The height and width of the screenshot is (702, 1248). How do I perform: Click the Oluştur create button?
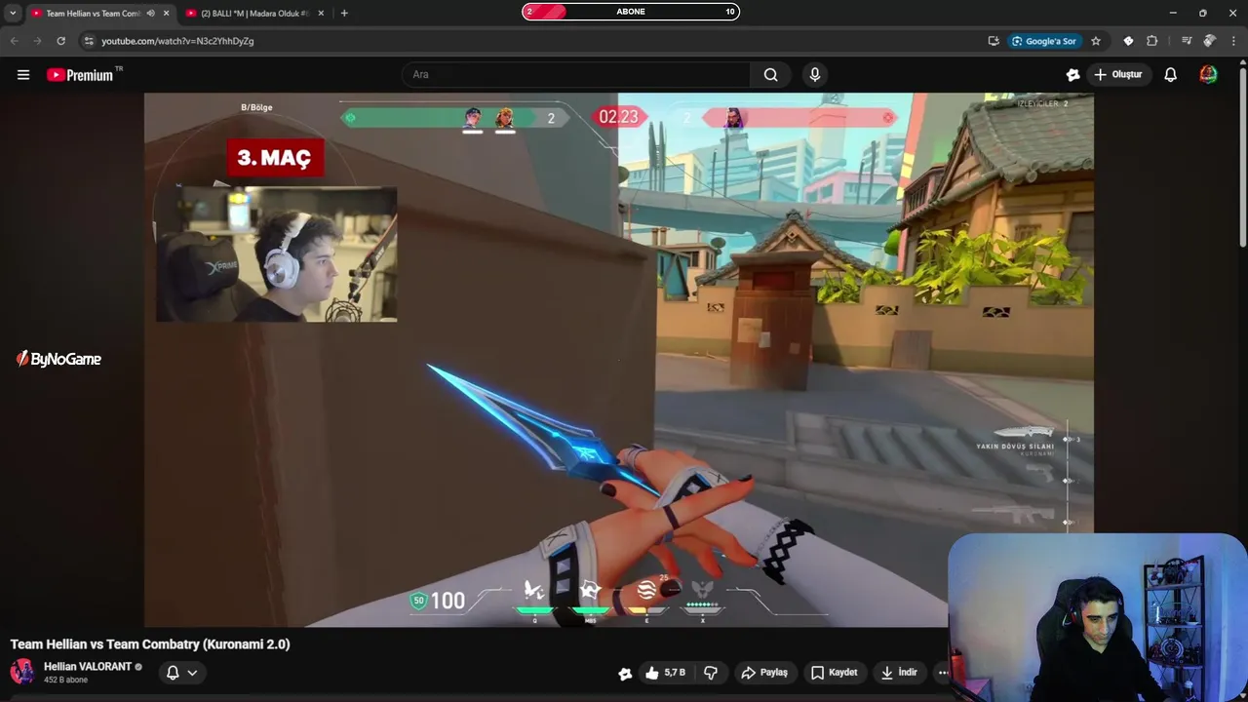(1117, 75)
